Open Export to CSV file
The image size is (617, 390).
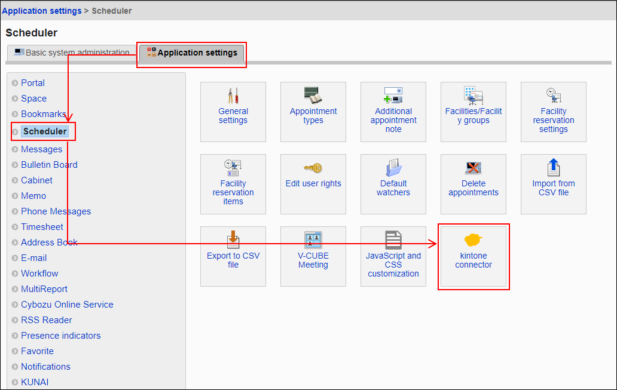tap(233, 256)
